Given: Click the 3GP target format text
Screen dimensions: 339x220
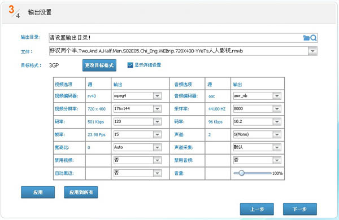Looking at the screenshot, I should [x=54, y=65].
